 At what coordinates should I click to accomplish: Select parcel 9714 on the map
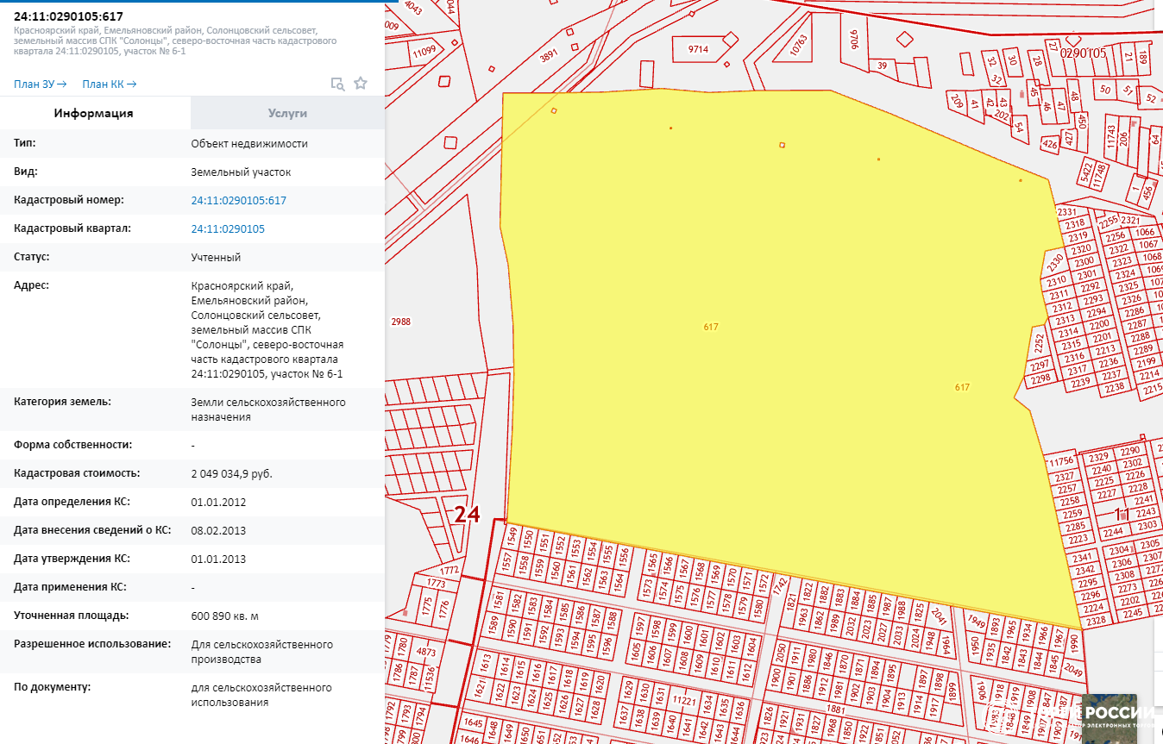[x=698, y=49]
